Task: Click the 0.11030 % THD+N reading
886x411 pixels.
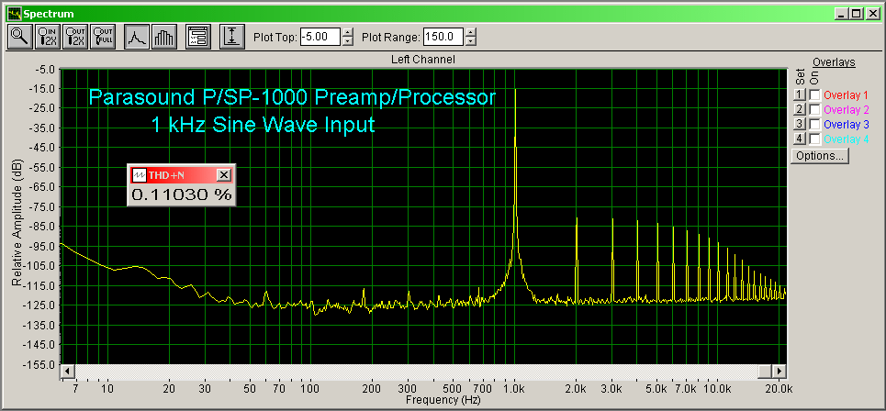Action: [x=182, y=194]
